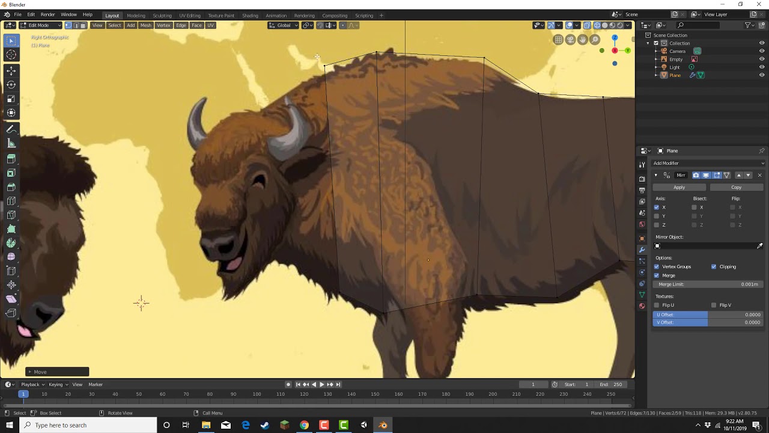Expand the Plane item in outliner
Image resolution: width=769 pixels, height=433 pixels.
point(656,75)
